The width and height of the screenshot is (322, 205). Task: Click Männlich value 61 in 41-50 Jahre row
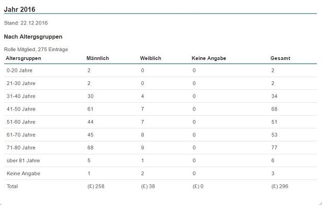(x=90, y=109)
